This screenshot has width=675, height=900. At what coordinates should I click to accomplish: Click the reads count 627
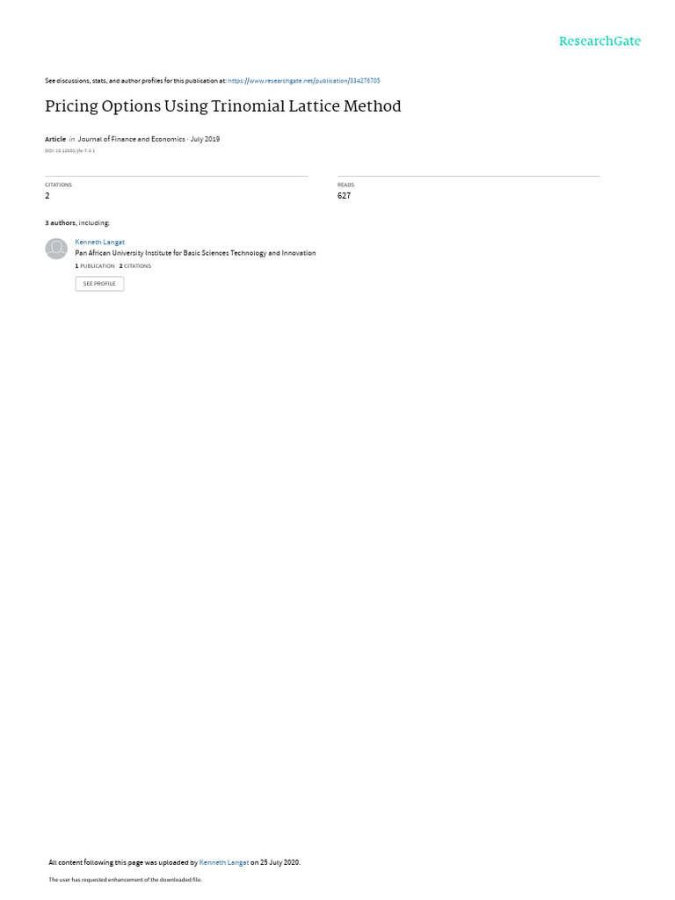coord(344,196)
